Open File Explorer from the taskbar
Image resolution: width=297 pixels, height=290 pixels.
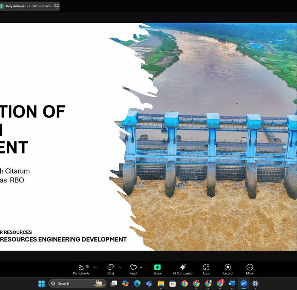coord(161,283)
